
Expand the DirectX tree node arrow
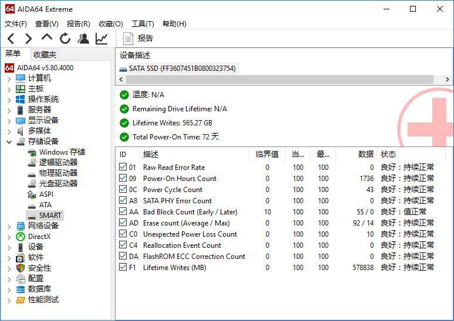[x=9, y=237]
